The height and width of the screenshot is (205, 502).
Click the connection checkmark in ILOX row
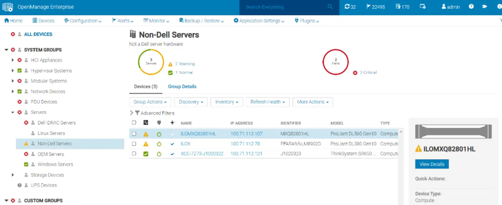pyautogui.click(x=172, y=144)
